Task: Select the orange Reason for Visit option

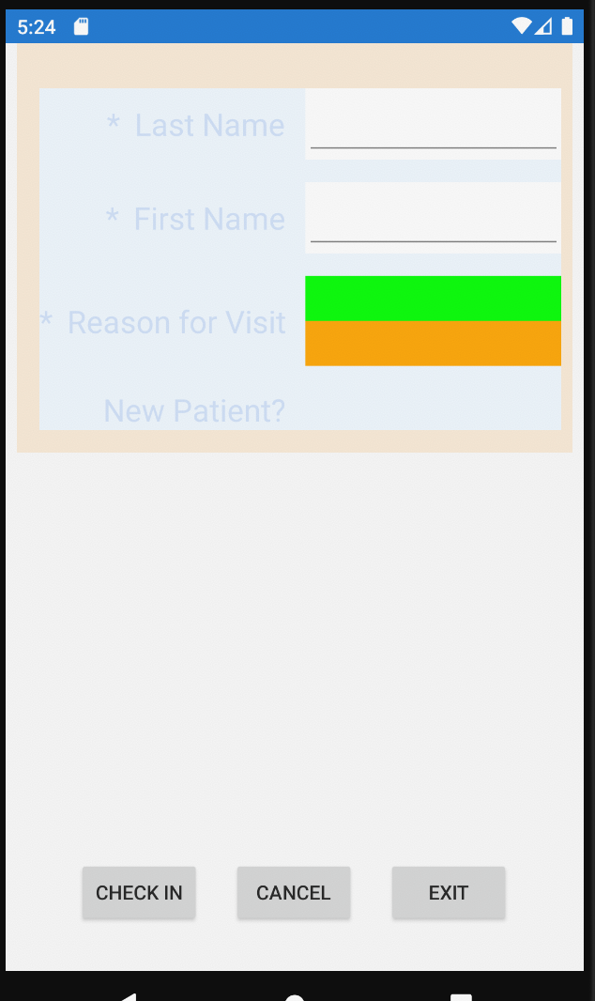Action: coord(432,344)
